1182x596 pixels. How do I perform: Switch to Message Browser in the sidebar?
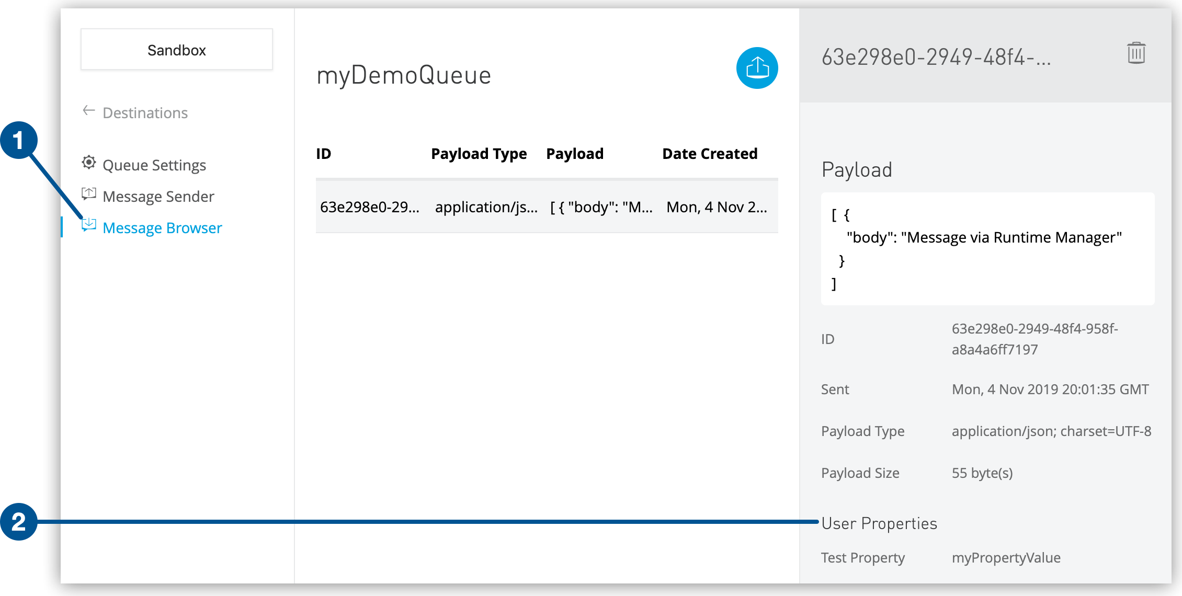162,227
